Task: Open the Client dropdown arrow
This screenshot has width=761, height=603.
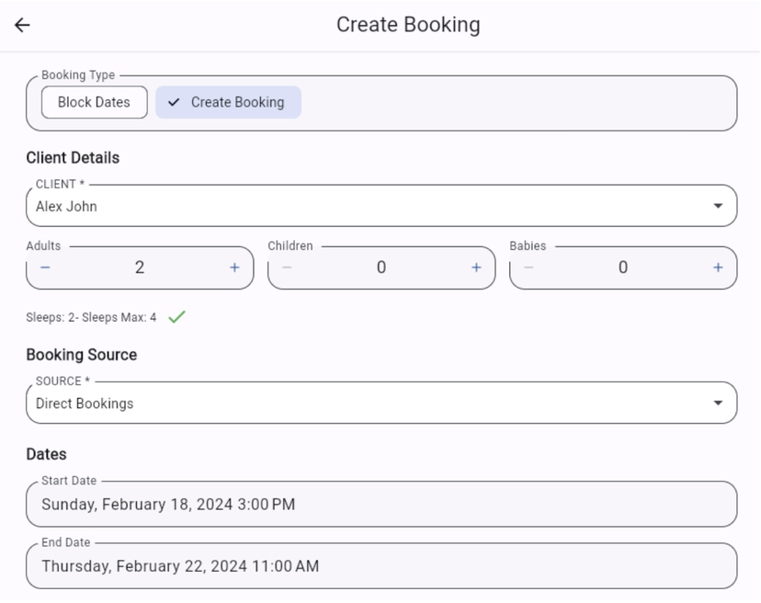Action: pyautogui.click(x=718, y=206)
